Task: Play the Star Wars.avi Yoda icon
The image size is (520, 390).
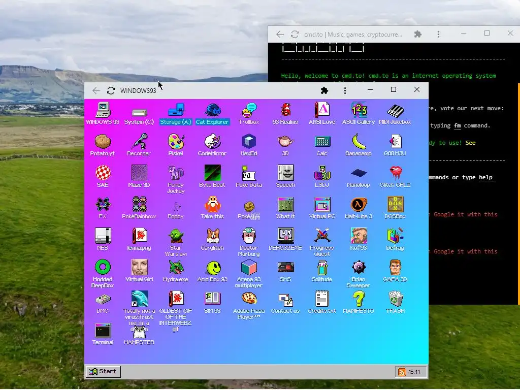Action: pyautogui.click(x=176, y=236)
